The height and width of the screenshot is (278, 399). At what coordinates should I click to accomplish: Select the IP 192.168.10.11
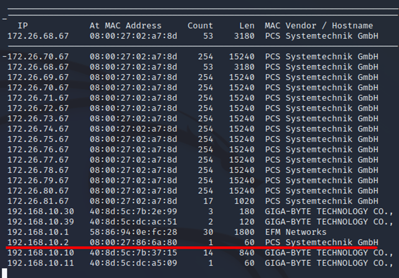pos(41,263)
